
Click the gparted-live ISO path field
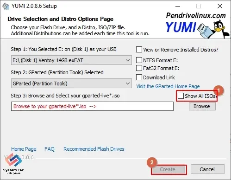(x=92, y=106)
